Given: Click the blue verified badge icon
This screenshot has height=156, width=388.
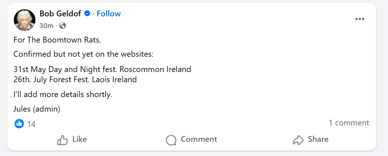Looking at the screenshot, I should [x=87, y=14].
